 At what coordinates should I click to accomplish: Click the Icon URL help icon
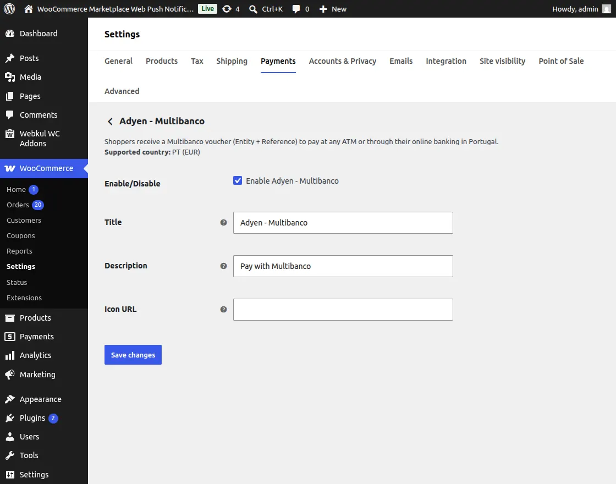[223, 310]
